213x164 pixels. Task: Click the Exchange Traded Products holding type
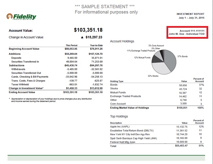[x=125, y=96]
